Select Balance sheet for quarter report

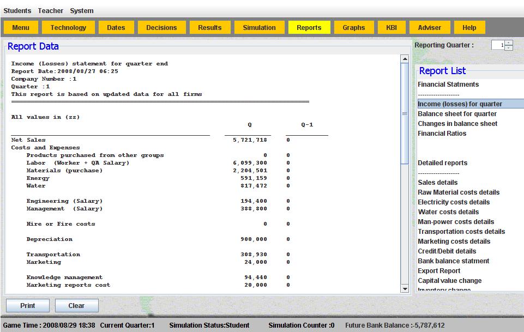[x=457, y=114]
